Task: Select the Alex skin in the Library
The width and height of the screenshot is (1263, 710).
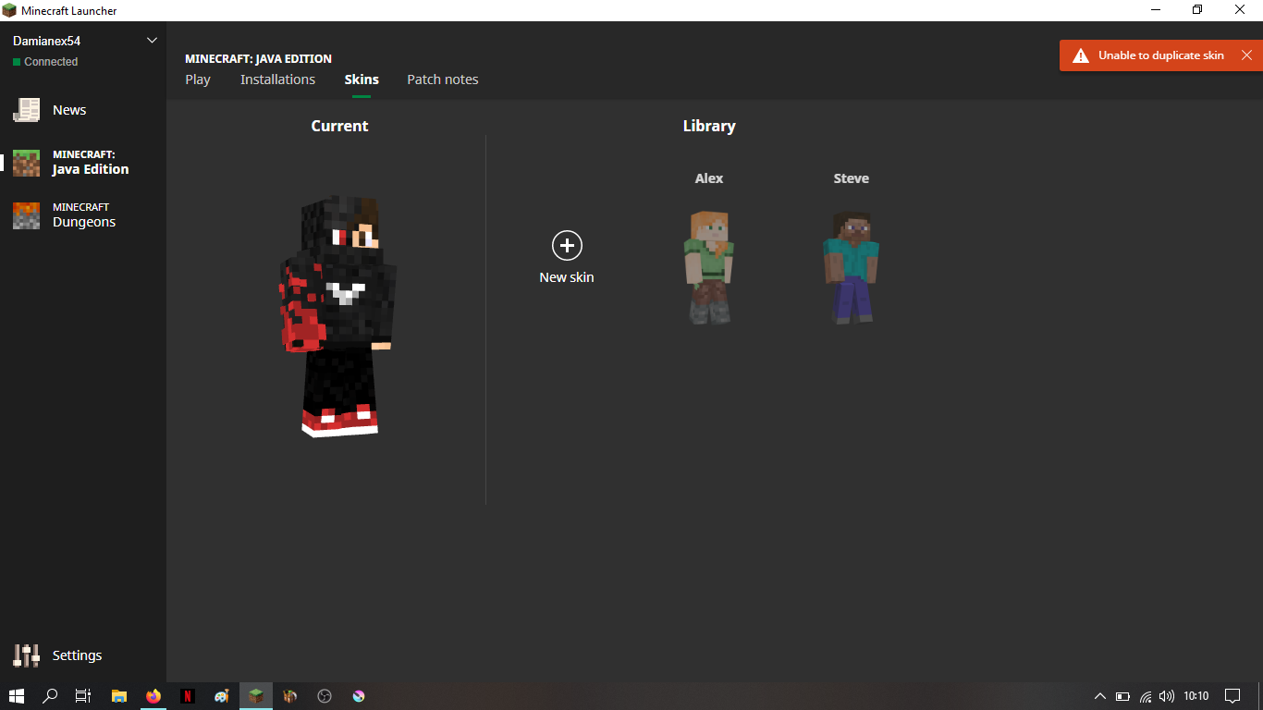Action: pyautogui.click(x=709, y=266)
